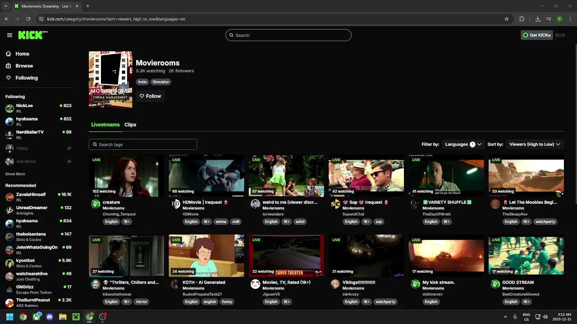Click the Search tags field
This screenshot has width=577, height=324.
click(143, 144)
